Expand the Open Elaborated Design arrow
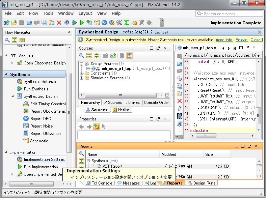 [12, 63]
